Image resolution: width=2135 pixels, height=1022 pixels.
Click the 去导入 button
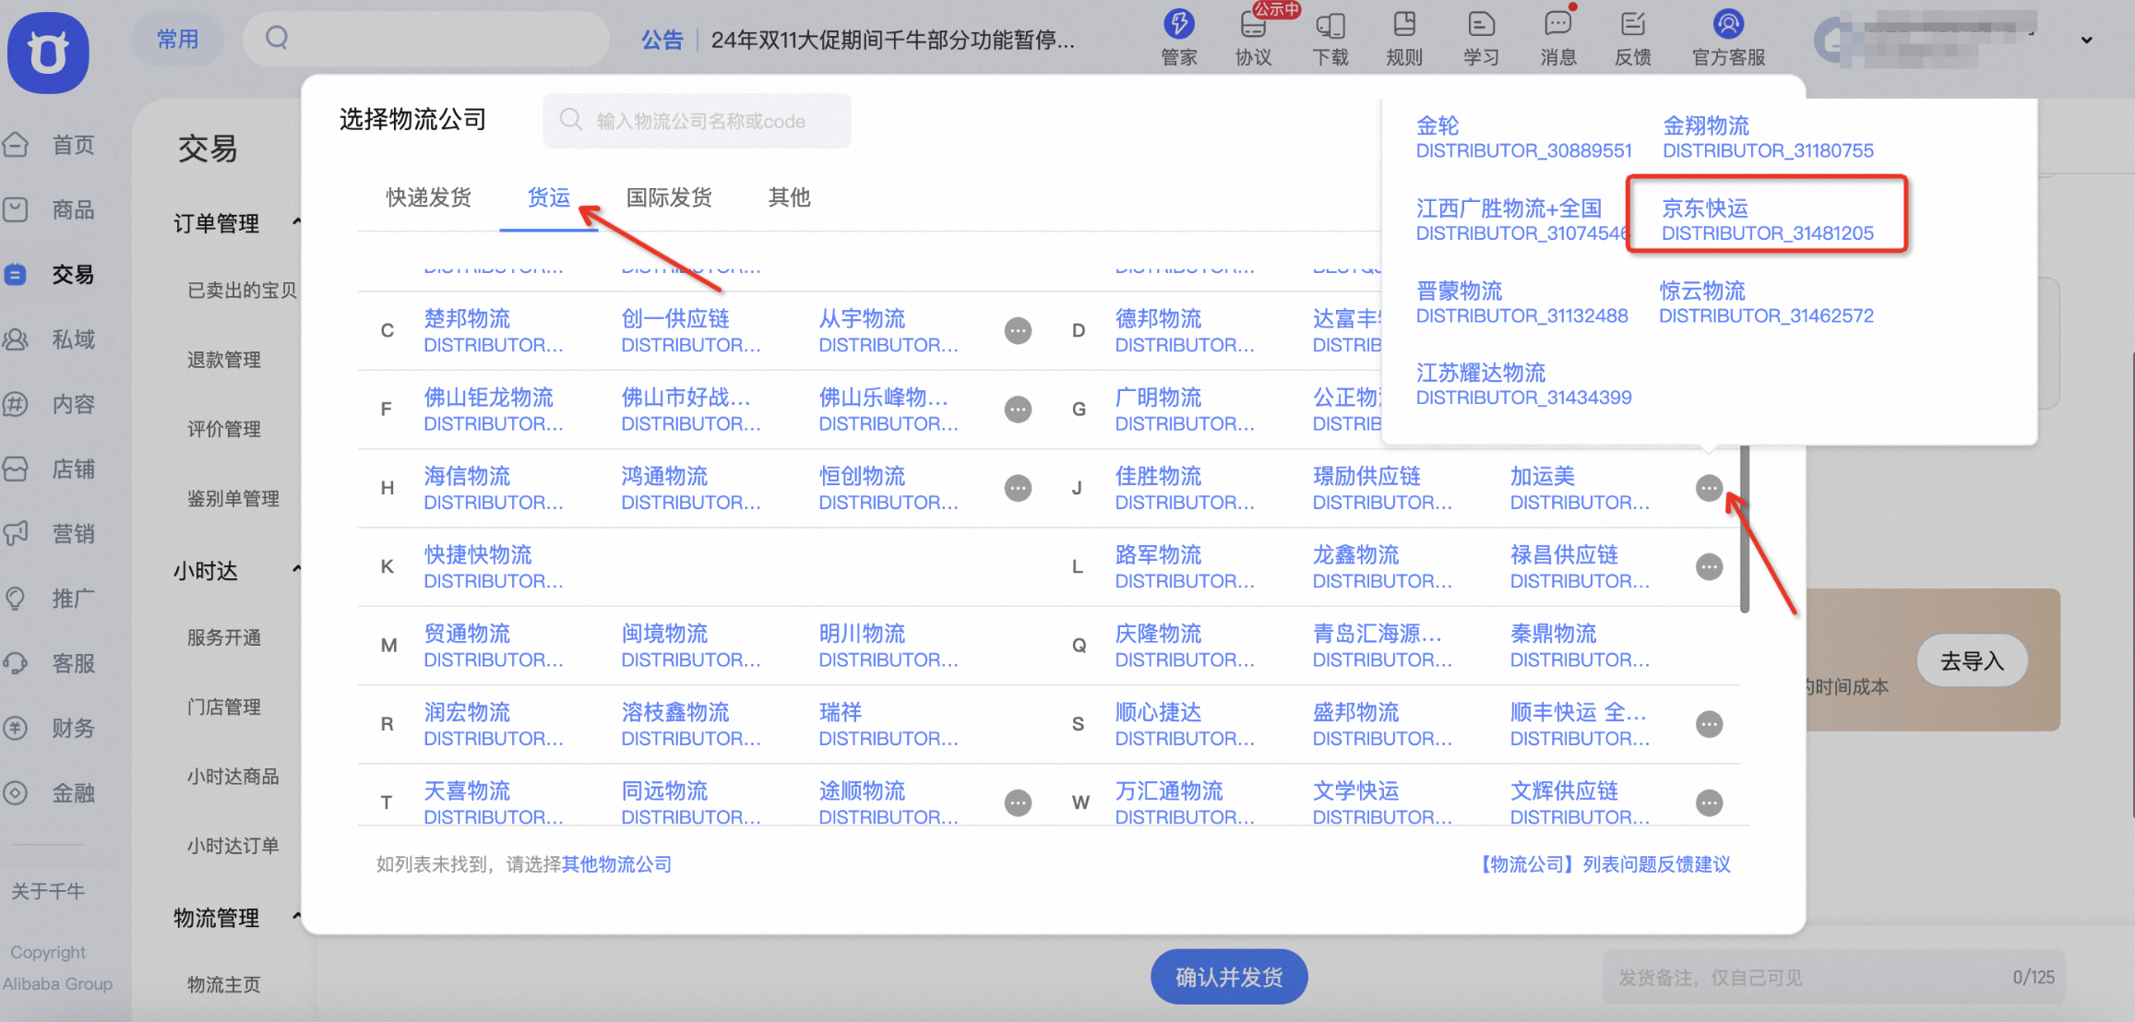(1972, 660)
